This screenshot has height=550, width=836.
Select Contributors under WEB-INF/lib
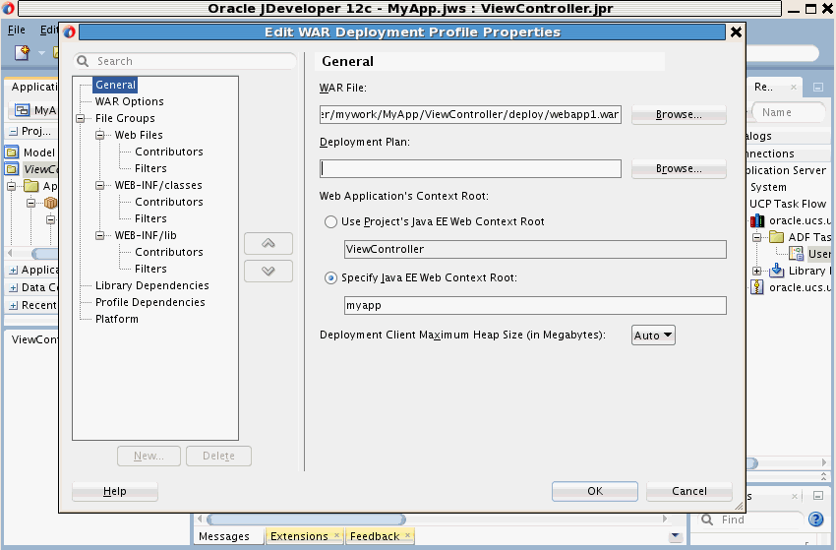click(169, 252)
